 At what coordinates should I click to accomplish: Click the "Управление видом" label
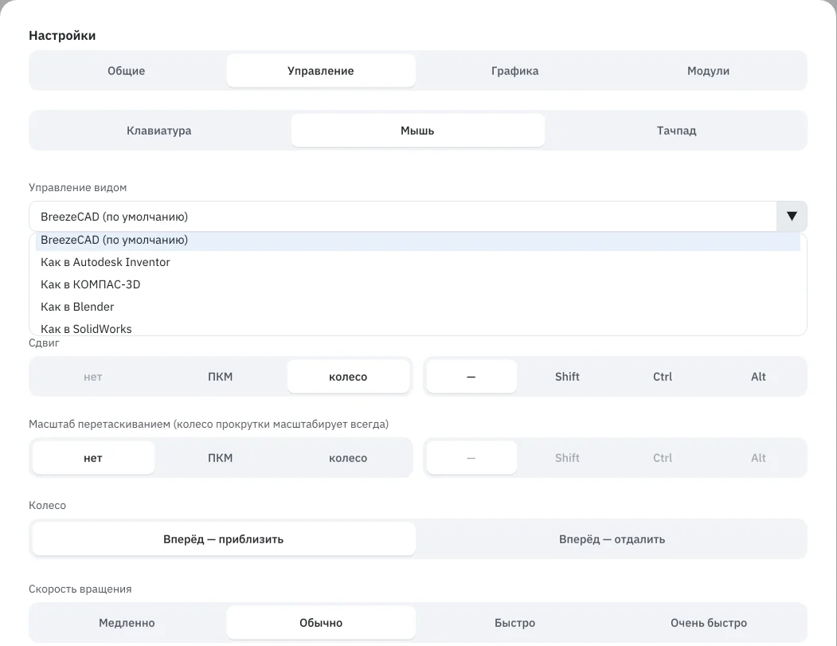[77, 187]
